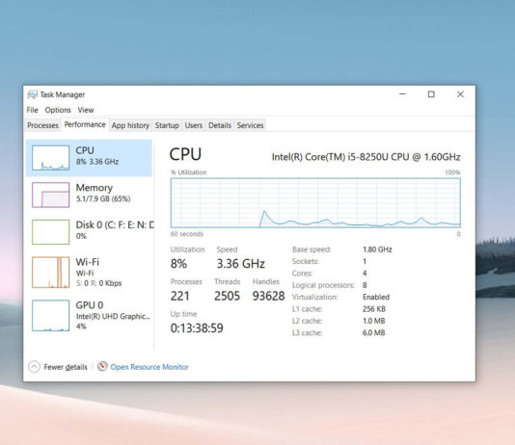Select the CPU mini graph thumbnail
Image resolution: width=515 pixels, height=445 pixels.
coord(50,158)
